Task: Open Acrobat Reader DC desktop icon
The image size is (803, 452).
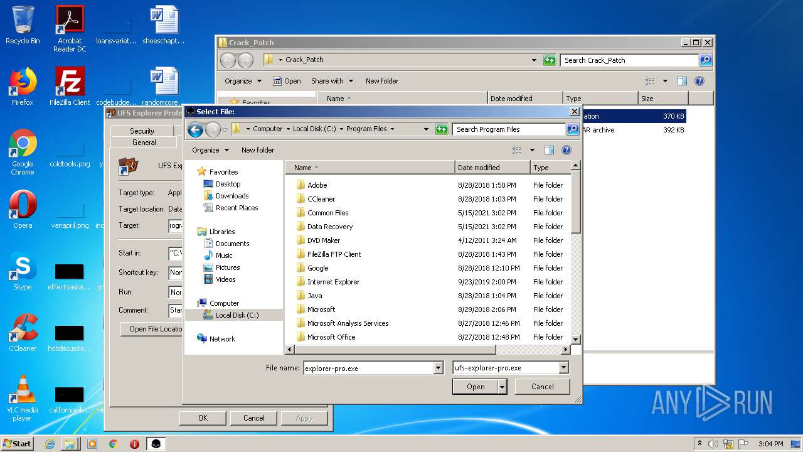Action: (x=70, y=29)
